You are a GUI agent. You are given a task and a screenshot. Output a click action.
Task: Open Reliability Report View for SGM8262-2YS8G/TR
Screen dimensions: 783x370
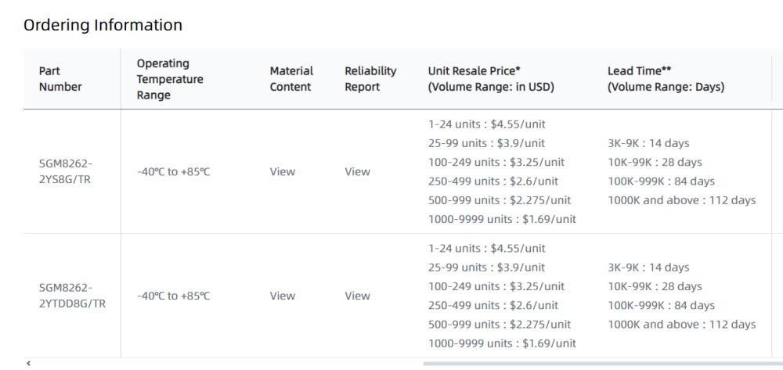click(x=357, y=172)
